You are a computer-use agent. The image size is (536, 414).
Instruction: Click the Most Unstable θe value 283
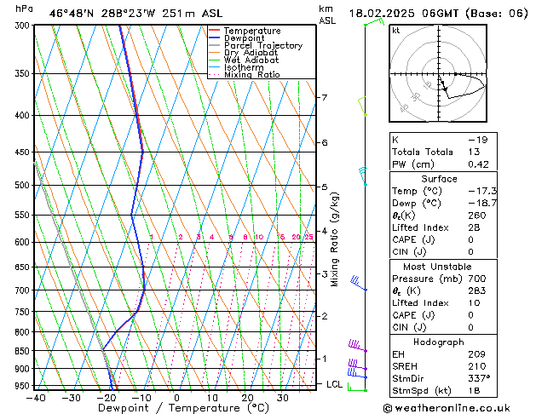[477, 290]
